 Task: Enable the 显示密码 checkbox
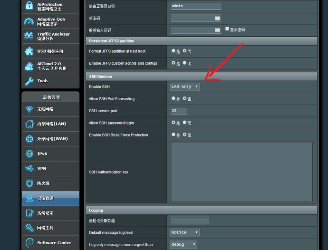tap(227, 29)
